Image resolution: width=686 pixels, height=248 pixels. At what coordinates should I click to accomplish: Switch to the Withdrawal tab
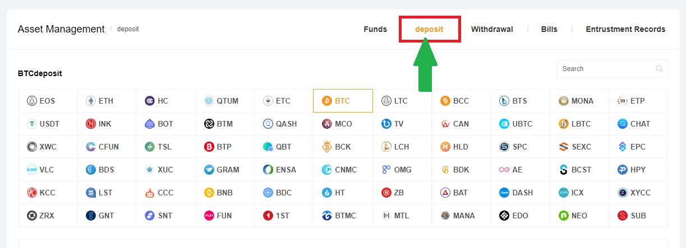click(492, 29)
